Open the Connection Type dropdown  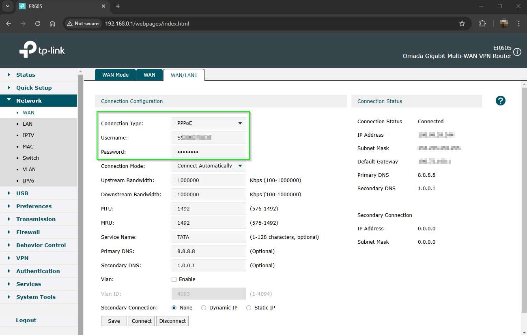coord(209,123)
